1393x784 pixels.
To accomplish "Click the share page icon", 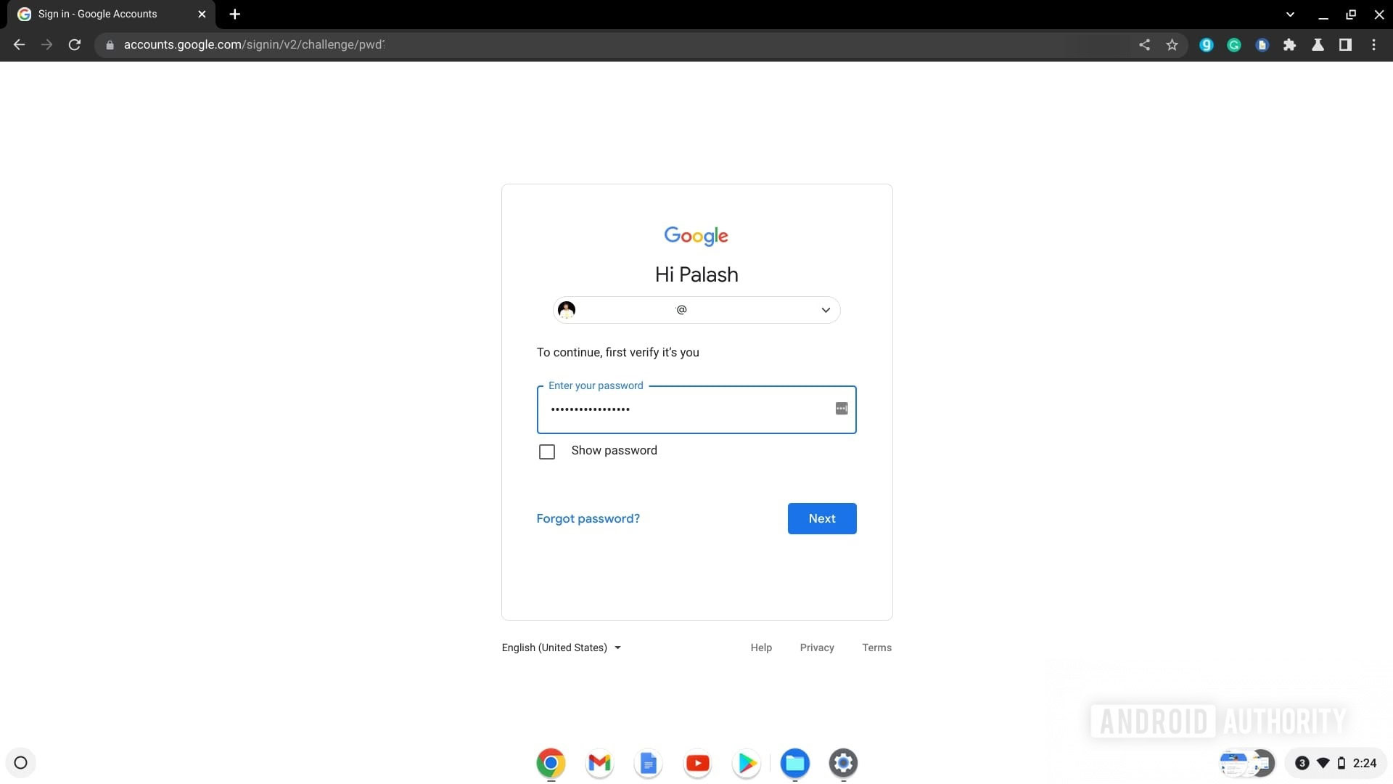I will (1144, 45).
